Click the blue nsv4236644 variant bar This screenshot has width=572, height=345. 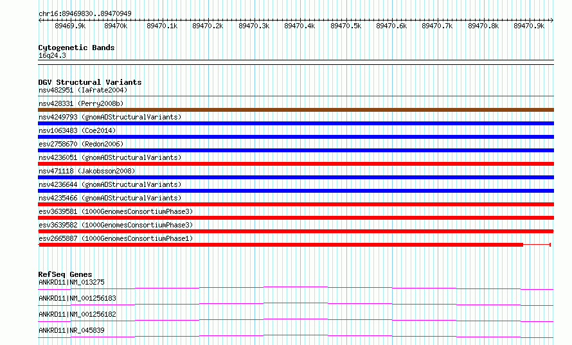click(x=296, y=191)
